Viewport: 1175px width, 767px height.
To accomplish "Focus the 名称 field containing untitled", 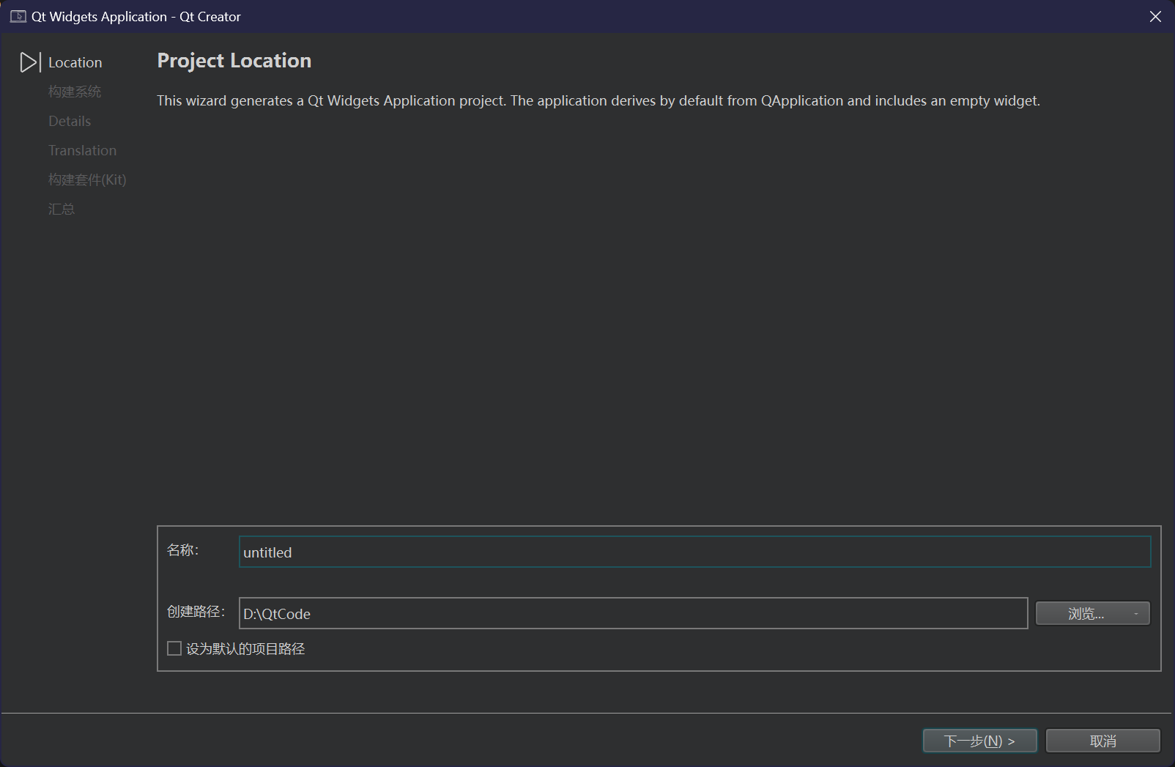I will point(694,552).
